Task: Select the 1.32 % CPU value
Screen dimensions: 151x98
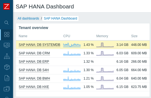Action: [88, 62]
